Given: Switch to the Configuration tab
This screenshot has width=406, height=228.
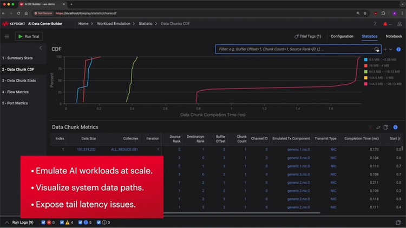Looking at the screenshot, I should pos(342,36).
